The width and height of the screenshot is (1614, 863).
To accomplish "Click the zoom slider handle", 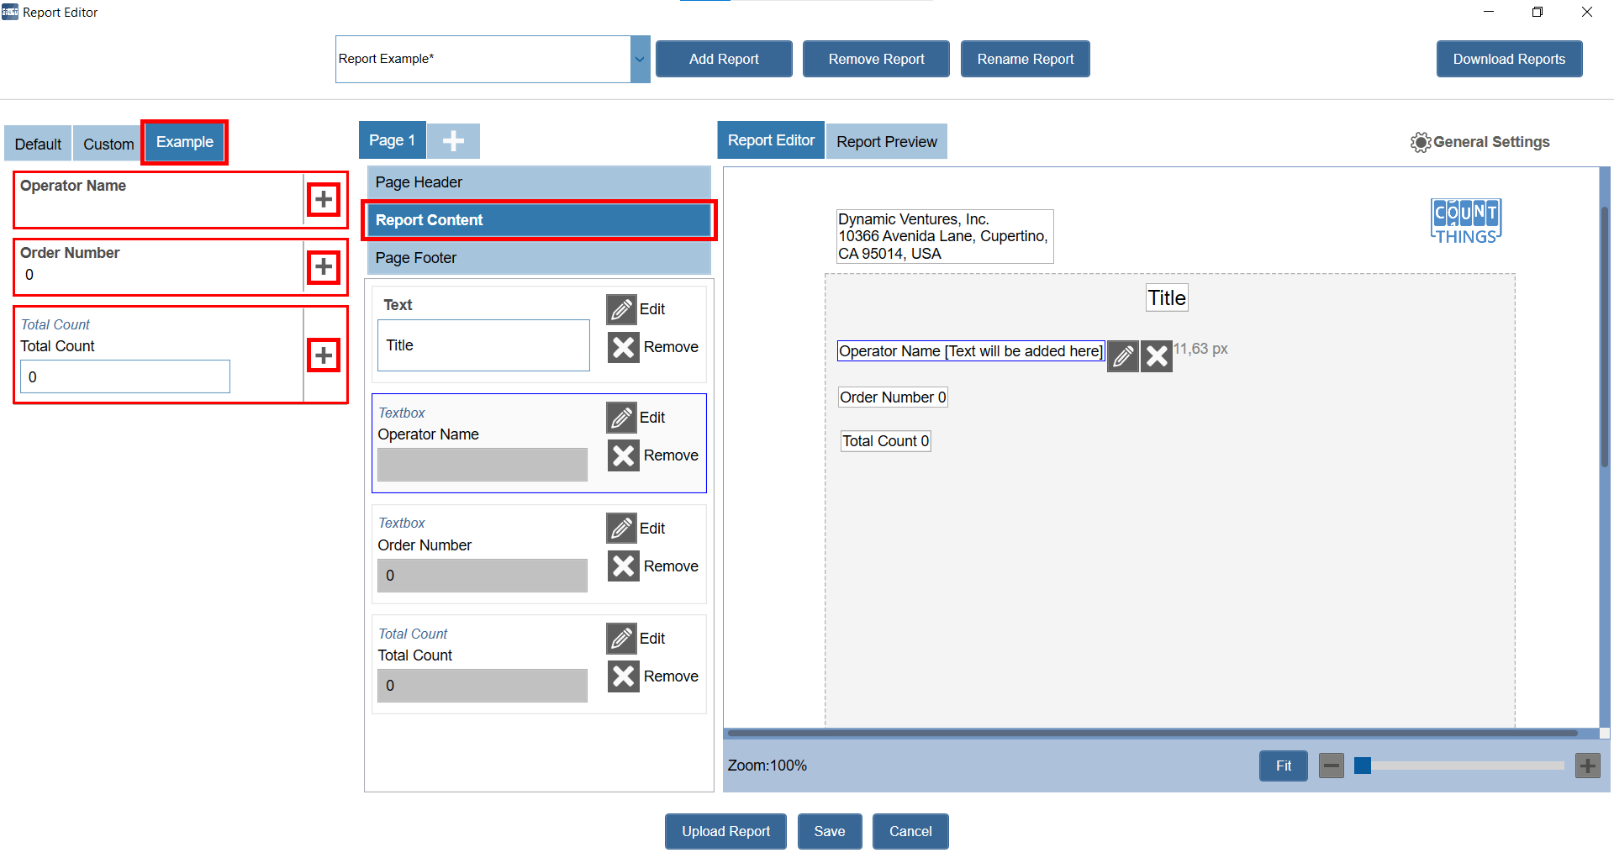I will coord(1363,766).
